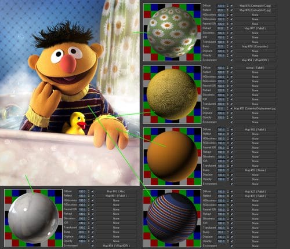290x249 pixels.
Task: Toggle Refract map checkbox in daisy material panel
Action: click(x=231, y=28)
